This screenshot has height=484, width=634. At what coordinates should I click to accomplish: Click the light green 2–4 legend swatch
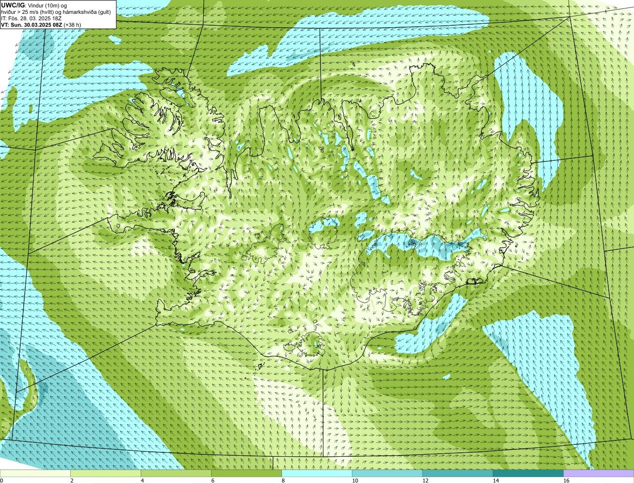[106, 474]
